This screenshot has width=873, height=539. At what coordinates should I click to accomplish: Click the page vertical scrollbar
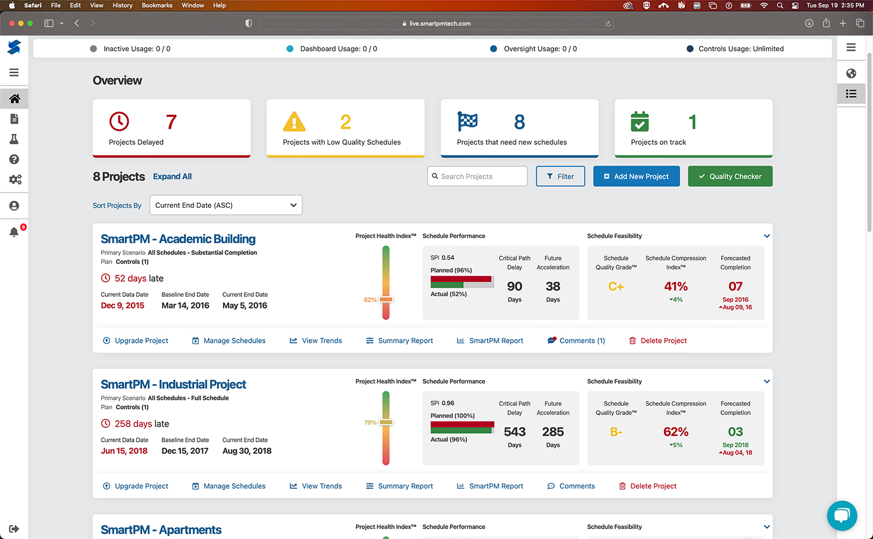click(870, 143)
